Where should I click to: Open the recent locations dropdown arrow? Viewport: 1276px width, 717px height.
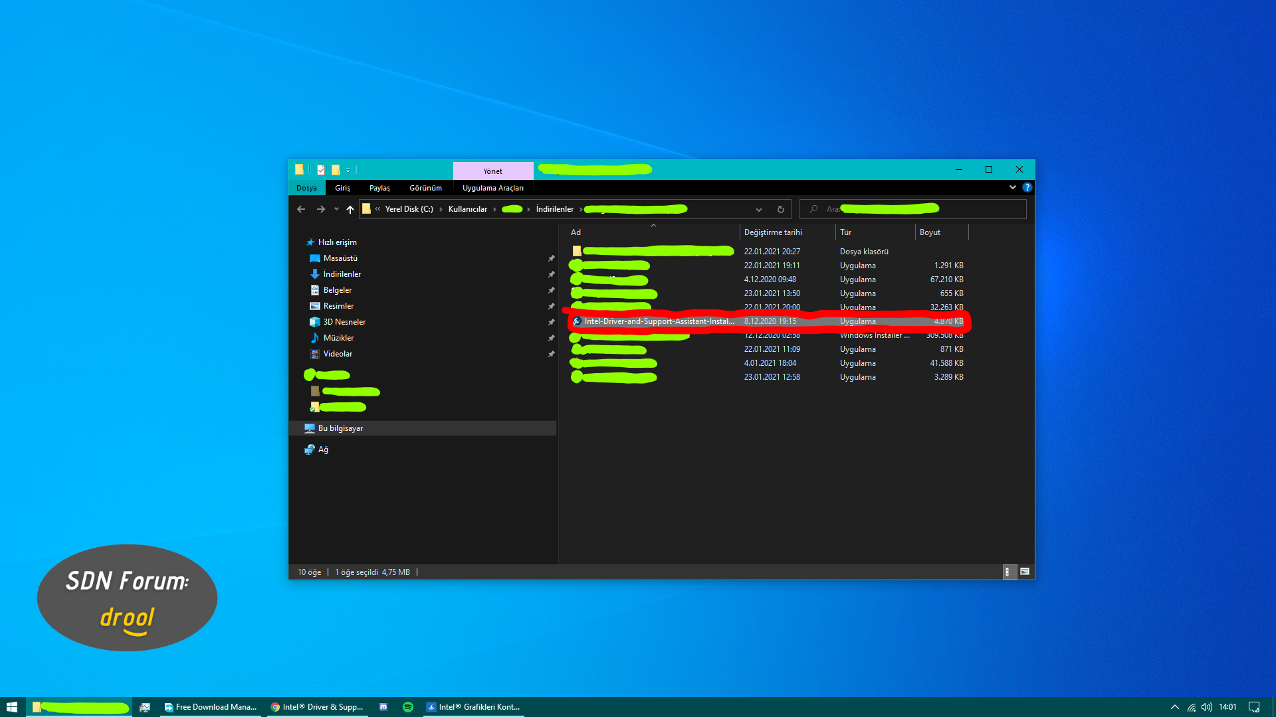click(336, 209)
